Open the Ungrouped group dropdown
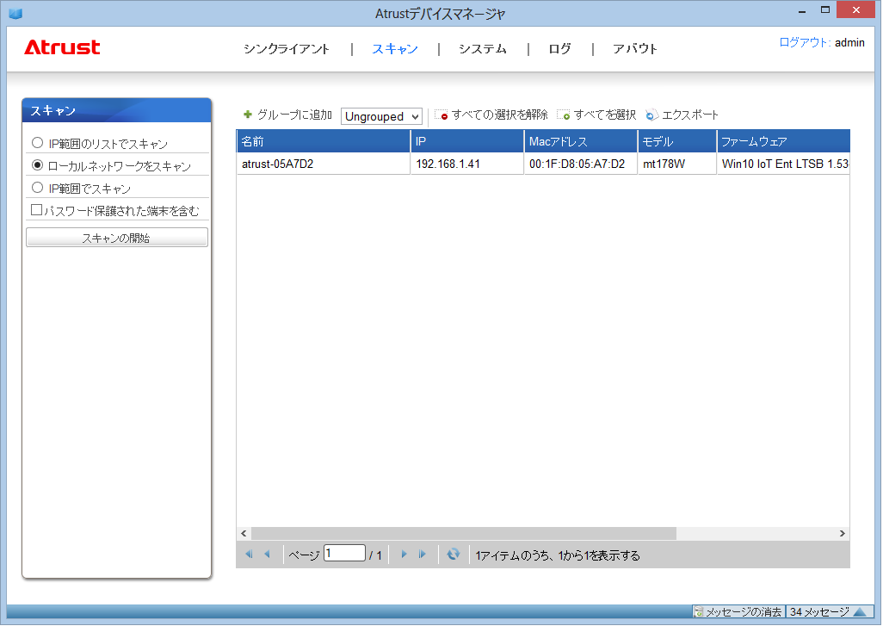Image resolution: width=883 pixels, height=626 pixels. [381, 116]
